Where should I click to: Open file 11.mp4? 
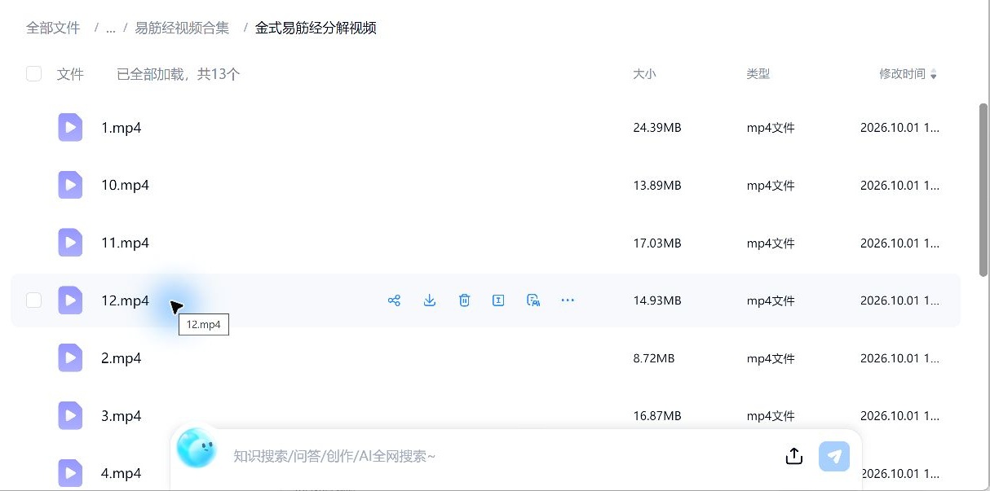tap(125, 243)
